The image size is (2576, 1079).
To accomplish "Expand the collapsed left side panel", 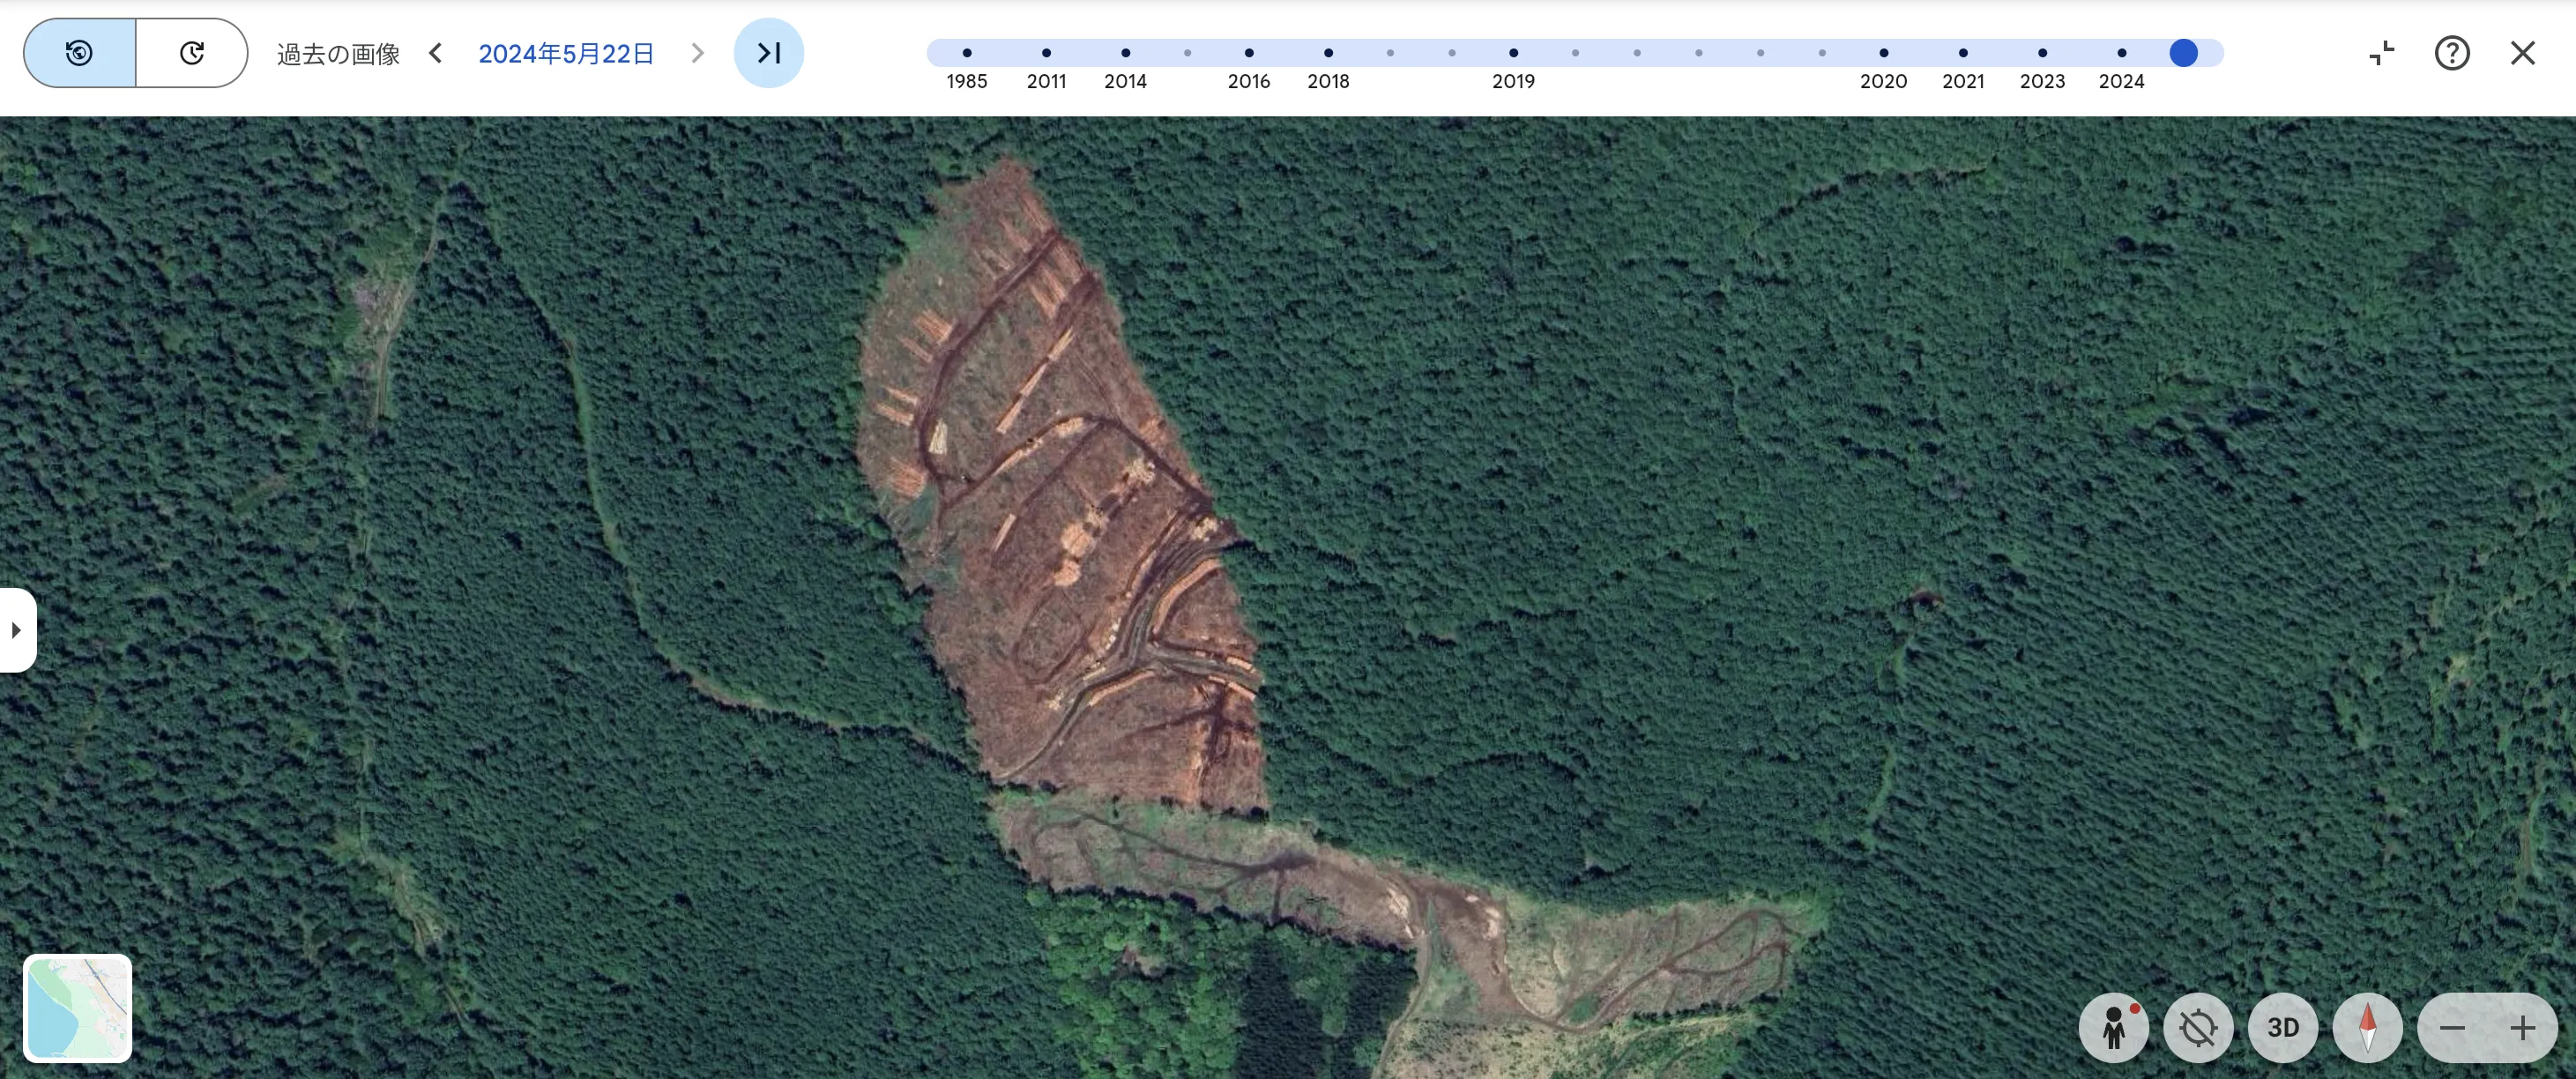I will tap(16, 630).
